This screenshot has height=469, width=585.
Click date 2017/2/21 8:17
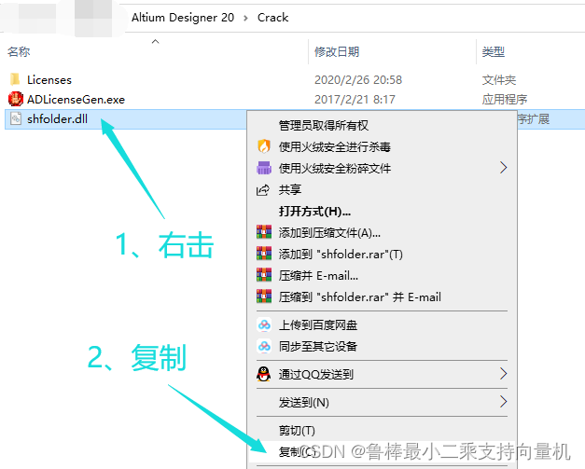pos(355,100)
